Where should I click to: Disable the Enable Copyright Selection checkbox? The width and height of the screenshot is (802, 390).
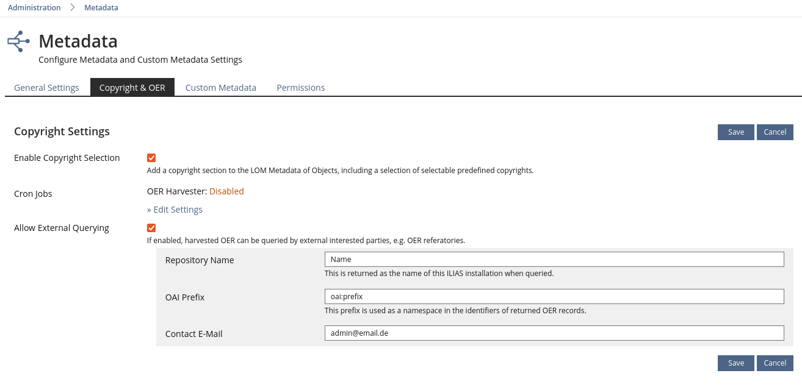pyautogui.click(x=151, y=158)
